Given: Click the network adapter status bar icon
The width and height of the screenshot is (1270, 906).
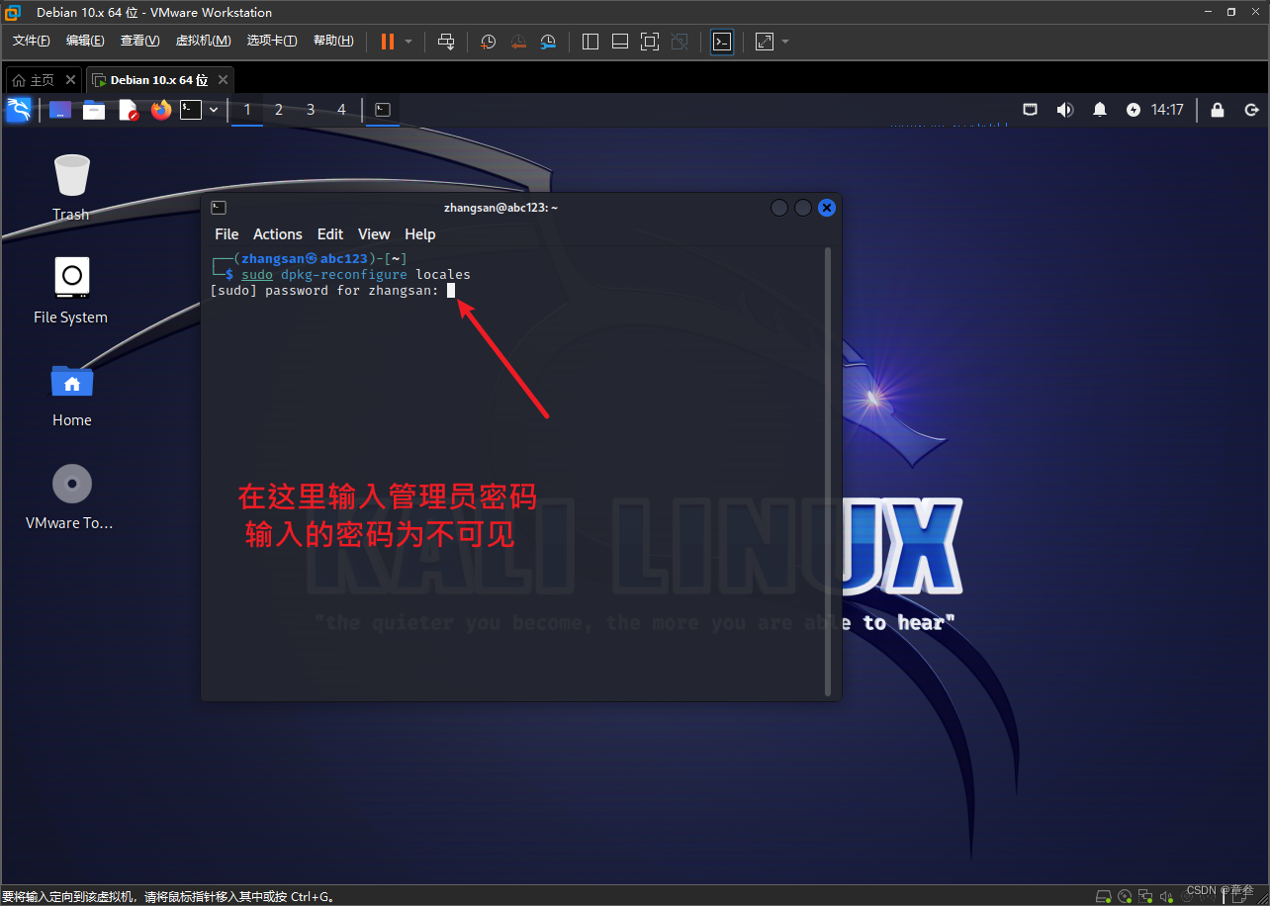Looking at the screenshot, I should coord(1145,896).
